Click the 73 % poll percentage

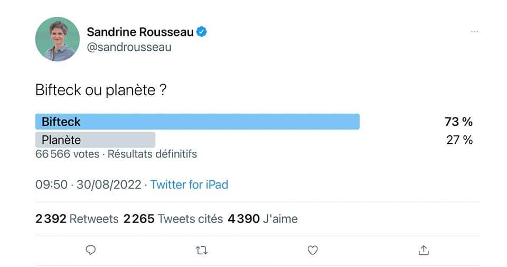pos(458,122)
